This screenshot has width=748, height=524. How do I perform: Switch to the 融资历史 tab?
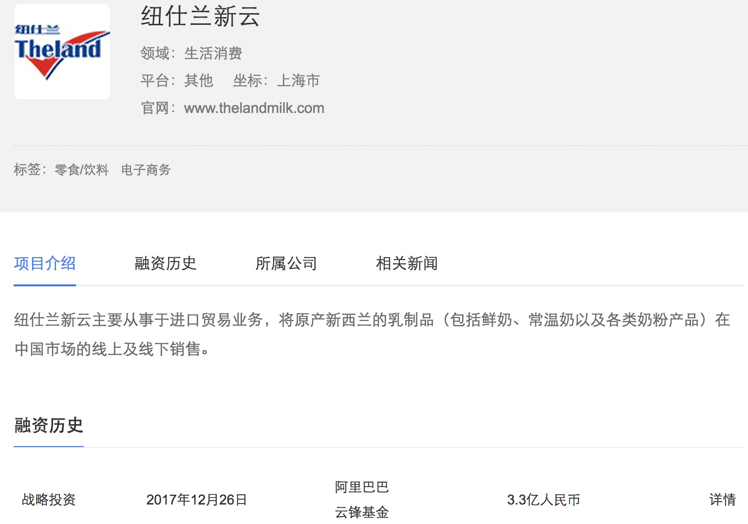tap(166, 263)
